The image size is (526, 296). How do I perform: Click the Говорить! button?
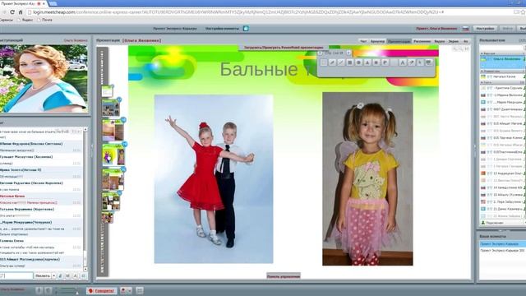102,290
